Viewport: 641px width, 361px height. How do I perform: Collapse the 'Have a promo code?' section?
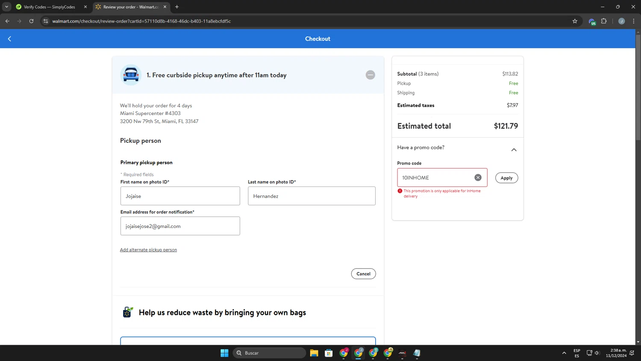pyautogui.click(x=514, y=150)
